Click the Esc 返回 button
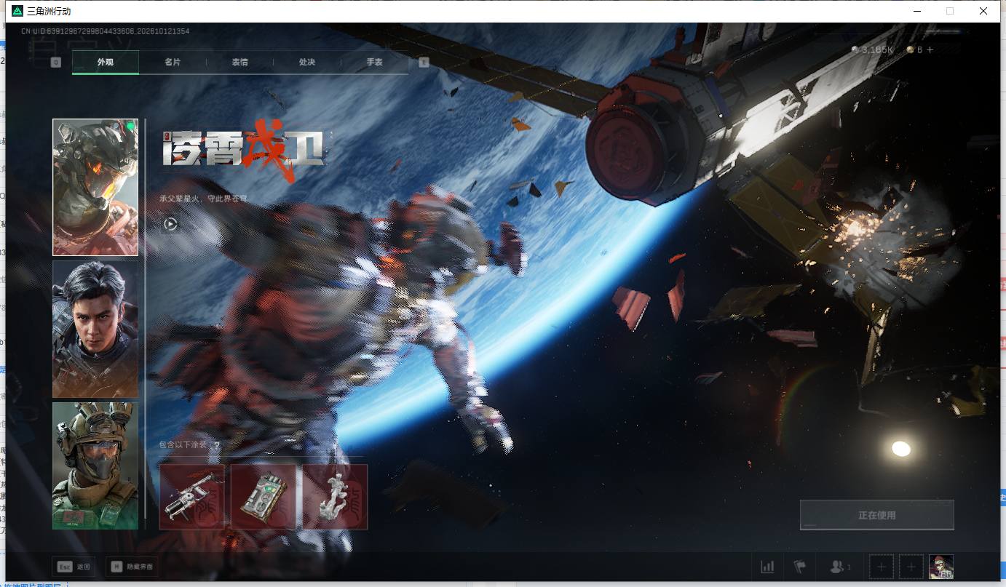The image size is (1006, 587). [x=74, y=567]
